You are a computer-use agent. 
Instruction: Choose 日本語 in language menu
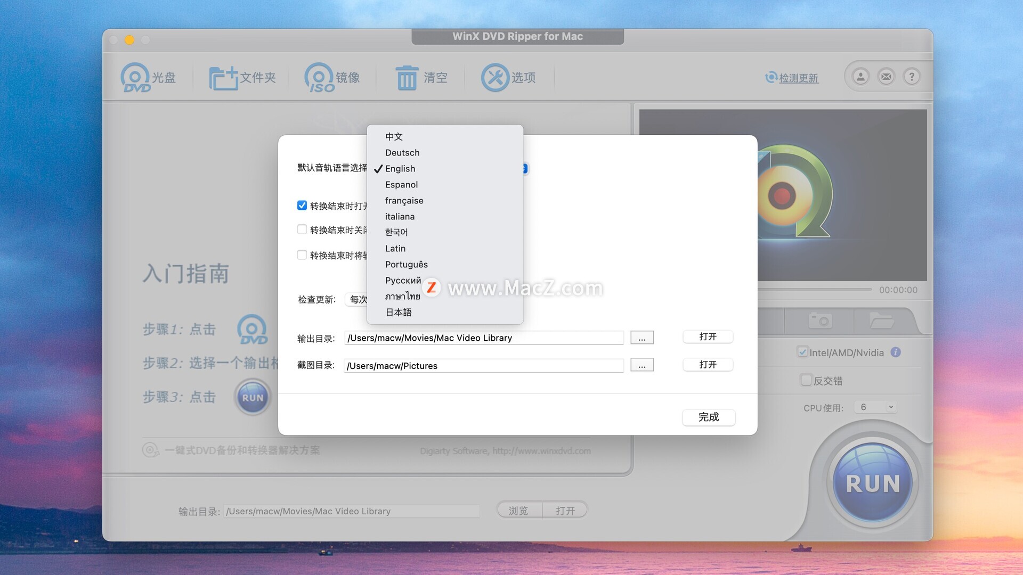pos(399,313)
